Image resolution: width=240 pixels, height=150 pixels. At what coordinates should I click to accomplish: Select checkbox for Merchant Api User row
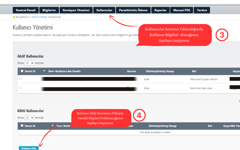(x=20, y=88)
